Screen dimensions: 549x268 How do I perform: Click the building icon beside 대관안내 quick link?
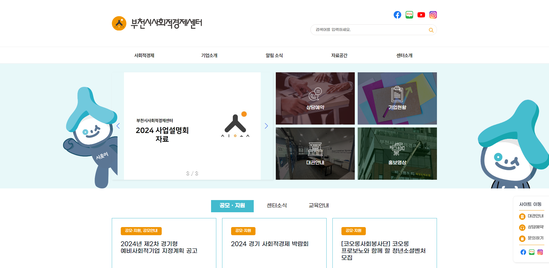(522, 217)
